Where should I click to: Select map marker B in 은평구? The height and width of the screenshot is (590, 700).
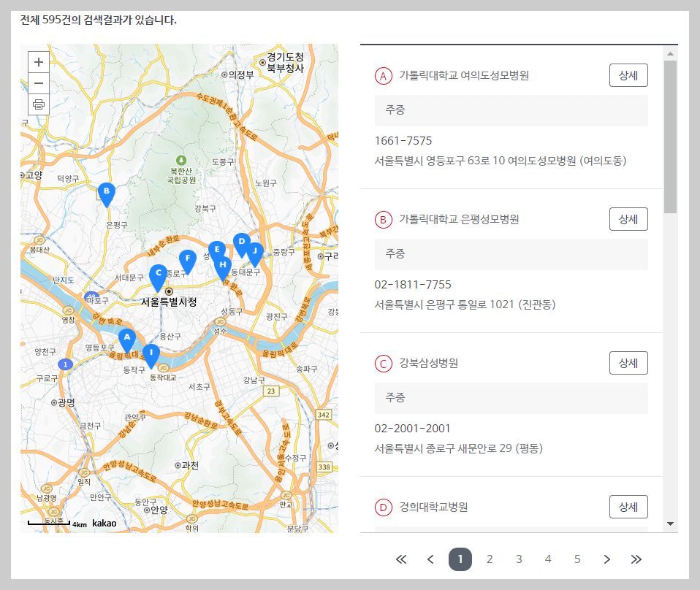[107, 192]
